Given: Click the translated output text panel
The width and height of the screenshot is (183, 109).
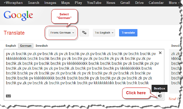Looking at the screenshot, I should 175,71.
